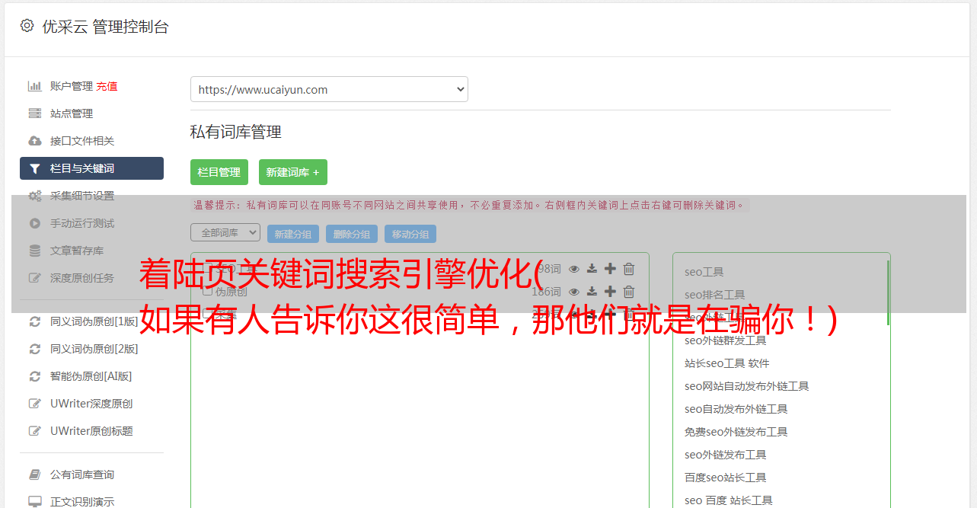Viewport: 977px width, 508px height.
Task: Check the 伪原创 library checkbox
Action: click(x=207, y=291)
